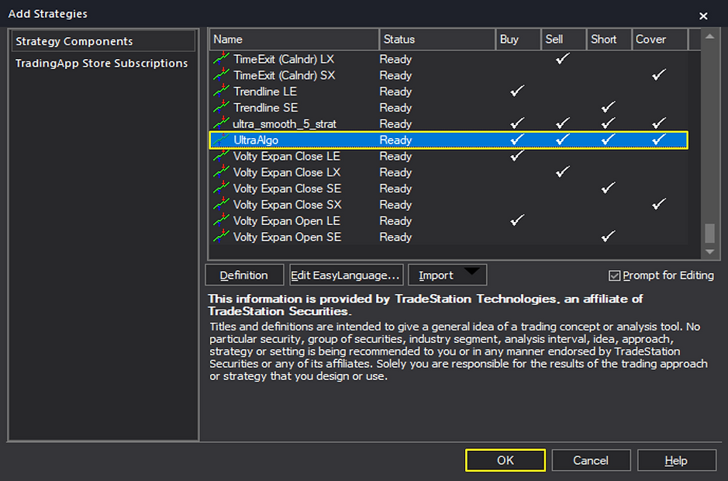728x481 pixels.
Task: Click the Sell checkmark for Volty Expan Close LX
Action: [563, 172]
